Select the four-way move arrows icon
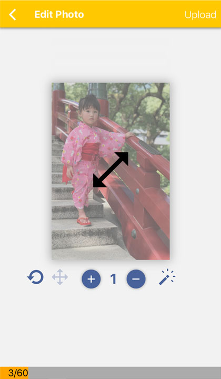 pyautogui.click(x=60, y=277)
